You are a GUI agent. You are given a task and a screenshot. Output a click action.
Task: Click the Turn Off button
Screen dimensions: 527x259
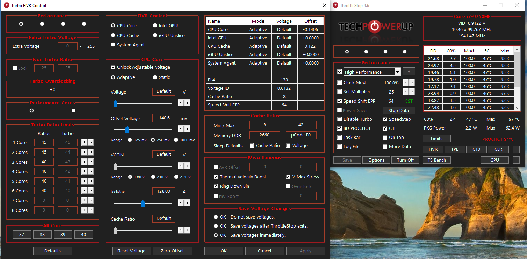(405, 160)
